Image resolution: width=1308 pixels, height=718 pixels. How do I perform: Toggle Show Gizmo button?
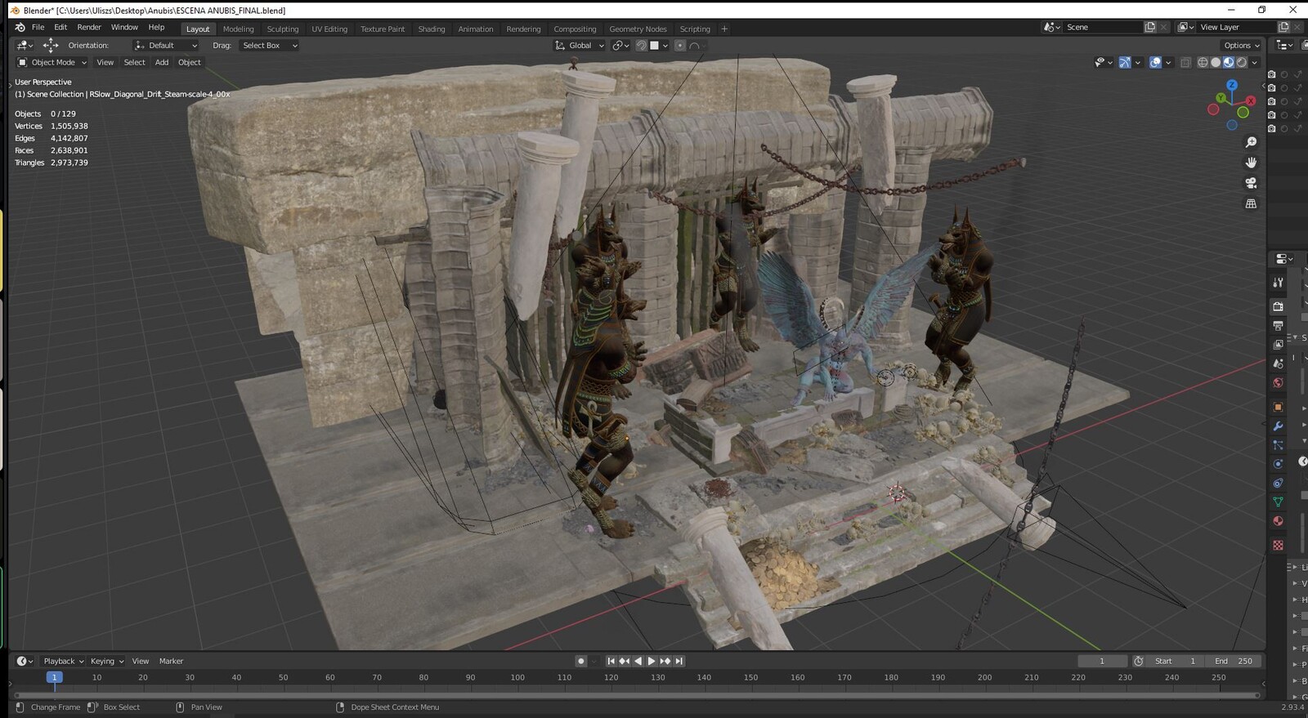pos(1125,62)
